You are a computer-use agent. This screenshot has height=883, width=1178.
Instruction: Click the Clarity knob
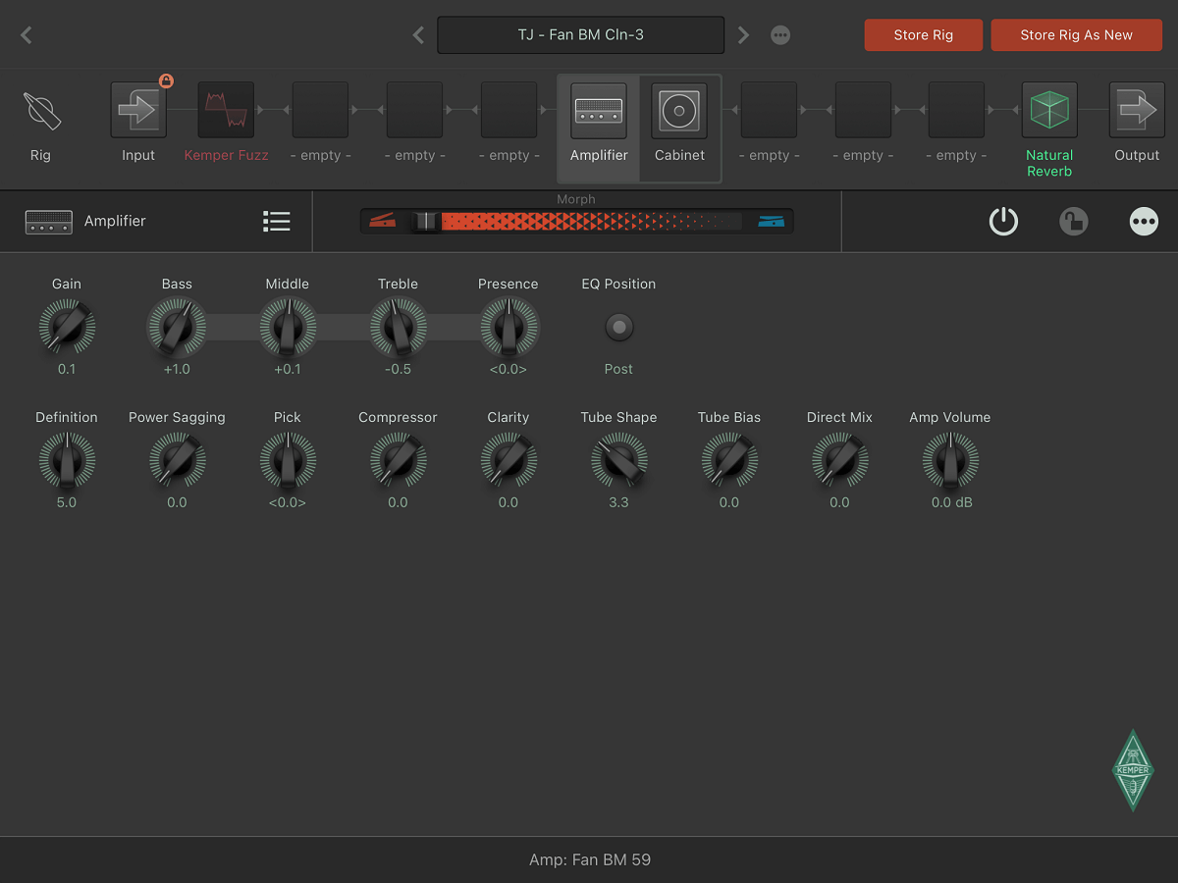(509, 460)
